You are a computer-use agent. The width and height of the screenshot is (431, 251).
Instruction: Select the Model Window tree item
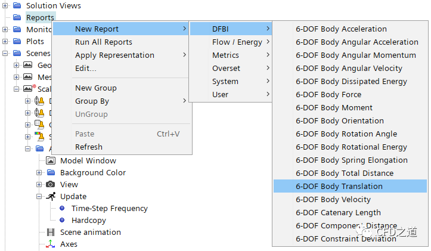88,160
